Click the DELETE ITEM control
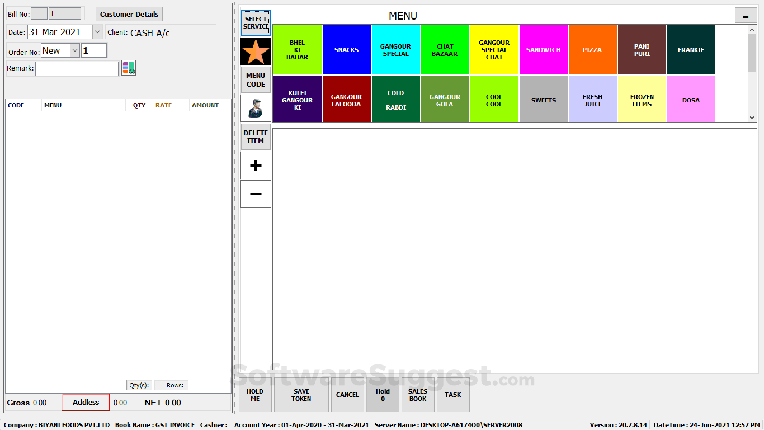Viewport: 764px width, 430px height. pyautogui.click(x=256, y=136)
